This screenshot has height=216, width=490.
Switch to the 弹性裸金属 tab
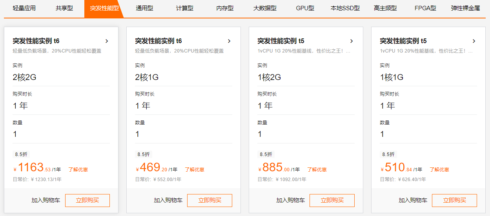click(x=465, y=8)
